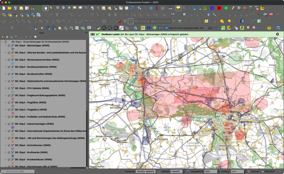Click the Suchmuster search field
Image resolution: width=284 pixels, height=174 pixels.
point(18,172)
